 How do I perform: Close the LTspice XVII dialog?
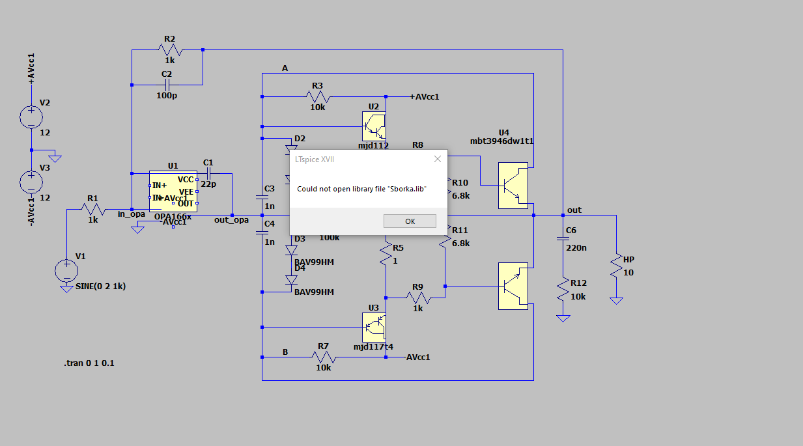437,159
